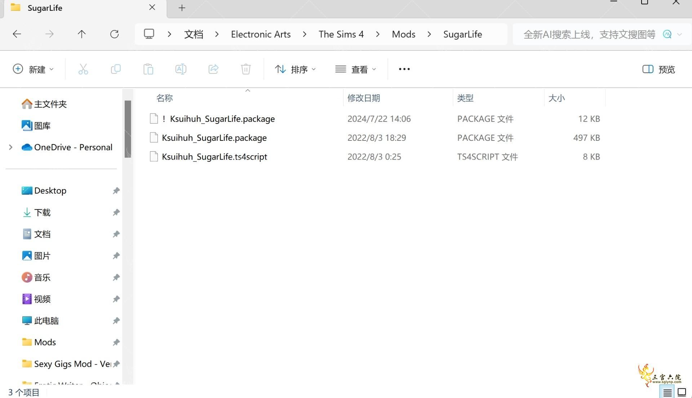This screenshot has height=398, width=692.
Task: Click pin icon next to 音乐
Action: coord(116,277)
